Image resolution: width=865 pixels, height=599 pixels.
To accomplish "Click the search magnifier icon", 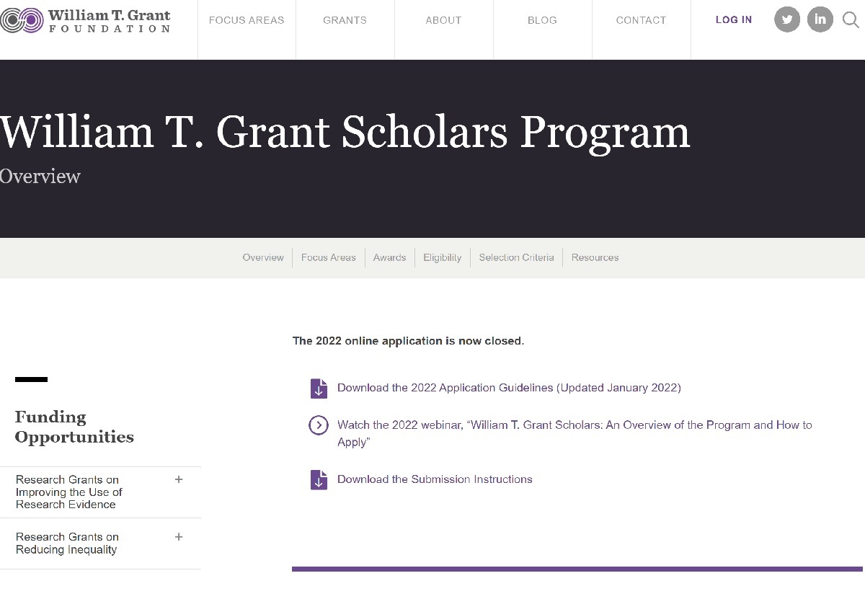I will point(851,20).
